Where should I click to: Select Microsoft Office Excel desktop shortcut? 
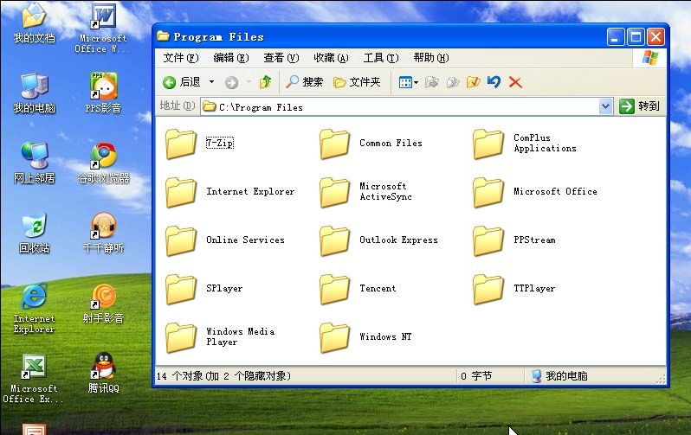[x=34, y=379]
